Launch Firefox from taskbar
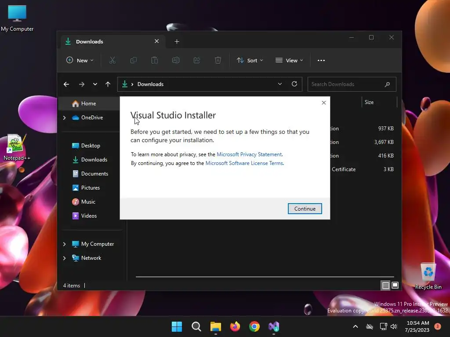 pos(235,326)
